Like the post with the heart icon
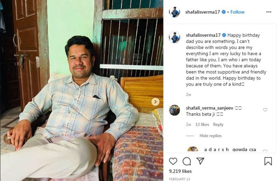Screen dimensions: 277x181 (x=173, y=161)
